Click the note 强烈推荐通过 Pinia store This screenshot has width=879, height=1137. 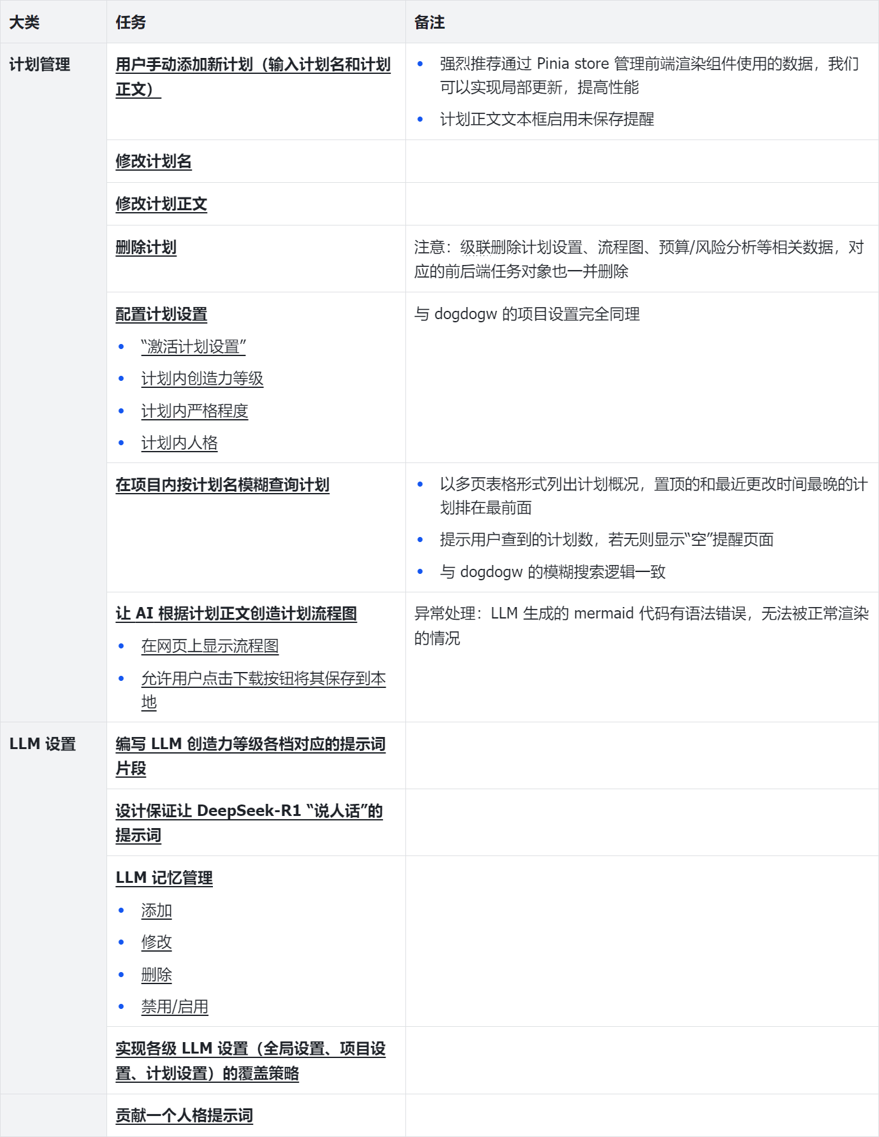tap(650, 76)
